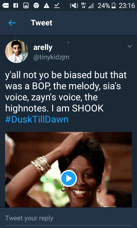Open tweet options chevron menu
Screen dimensions: 137x228
[130, 46]
